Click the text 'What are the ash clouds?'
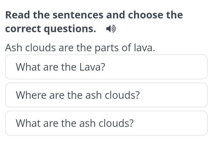The width and height of the screenshot is (219, 145). point(75,123)
